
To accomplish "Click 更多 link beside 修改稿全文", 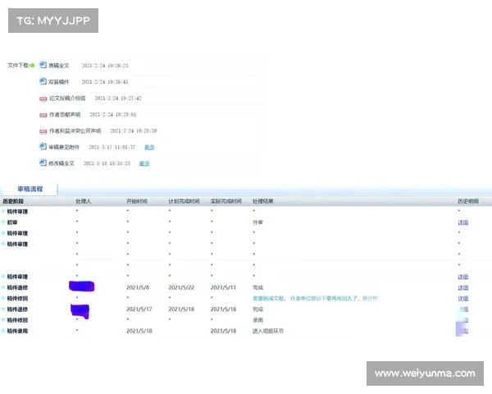I will click(144, 163).
